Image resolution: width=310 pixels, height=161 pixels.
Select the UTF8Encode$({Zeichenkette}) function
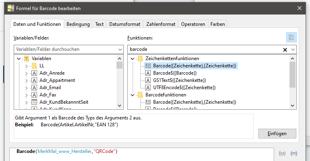coord(184,88)
